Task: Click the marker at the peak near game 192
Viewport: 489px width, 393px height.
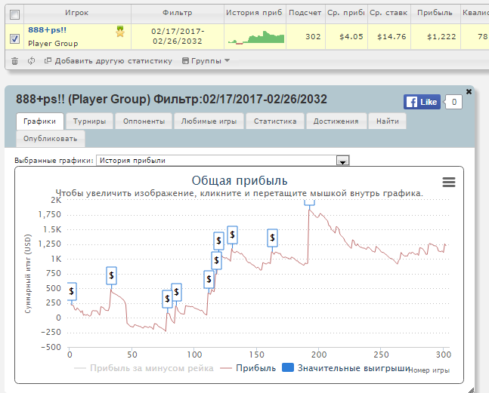Action: coord(309,203)
